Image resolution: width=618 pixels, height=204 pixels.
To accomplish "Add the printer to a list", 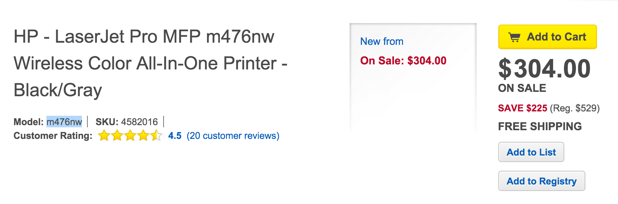I will tap(531, 152).
